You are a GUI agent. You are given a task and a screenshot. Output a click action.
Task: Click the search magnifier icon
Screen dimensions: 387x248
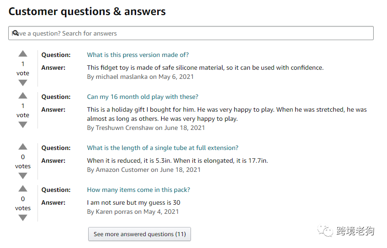point(15,33)
